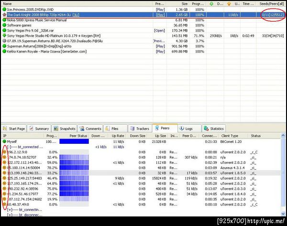Click the 0:21:33 connection time value
The width and height of the screenshot is (287, 226).
tap(211, 141)
